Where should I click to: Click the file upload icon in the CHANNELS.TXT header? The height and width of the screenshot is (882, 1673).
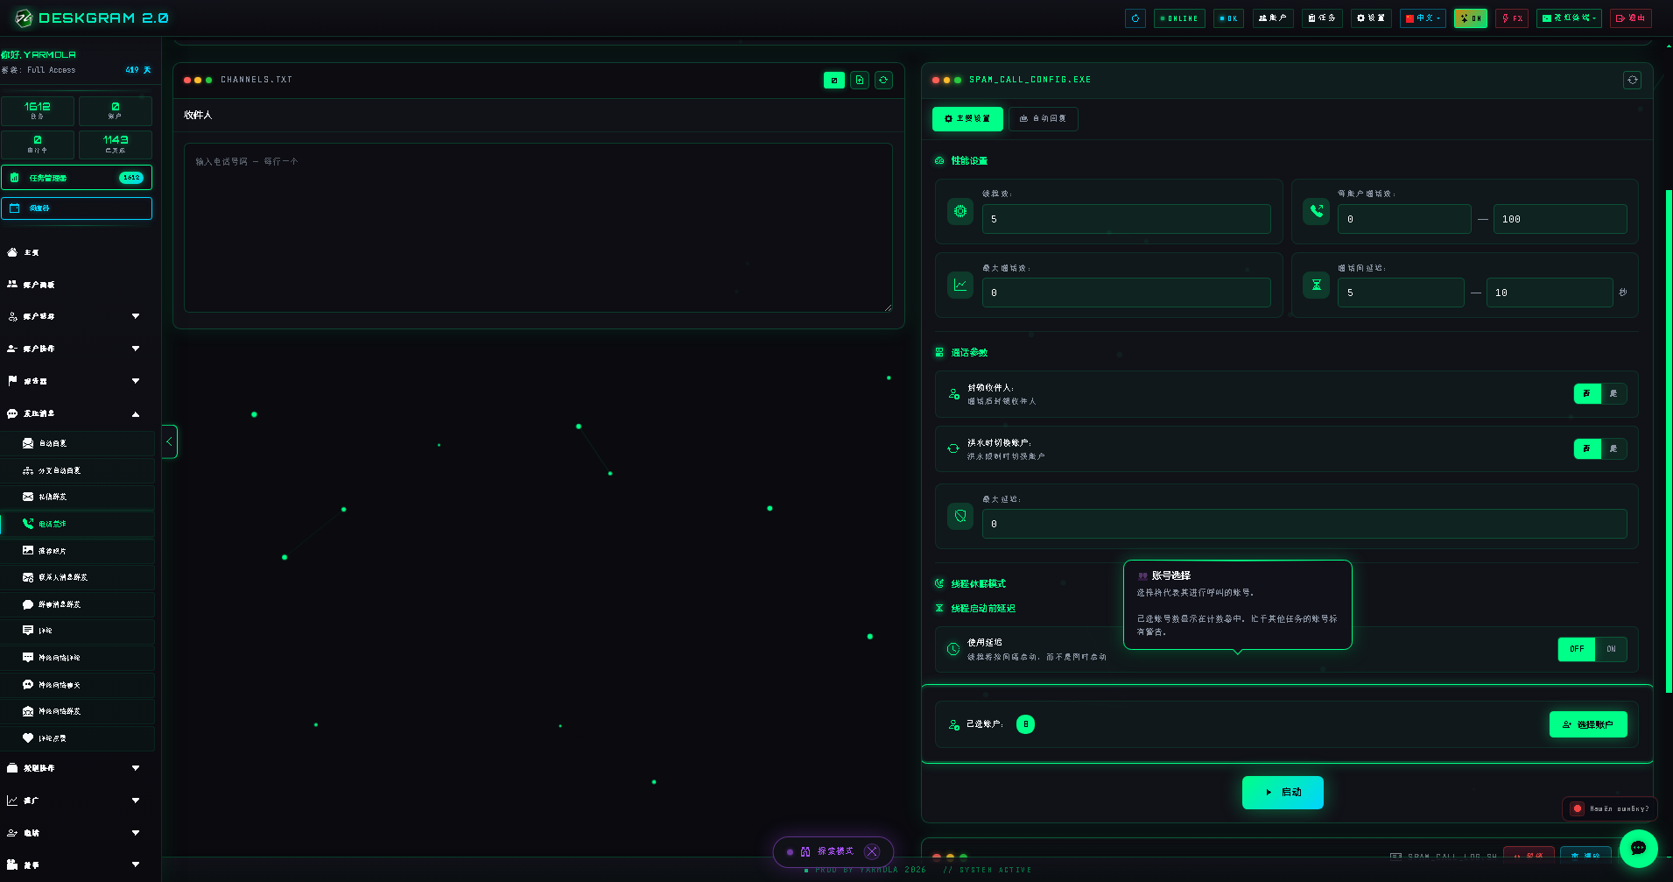coord(860,80)
